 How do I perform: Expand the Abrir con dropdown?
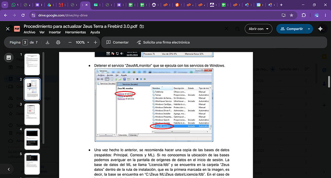point(259,29)
